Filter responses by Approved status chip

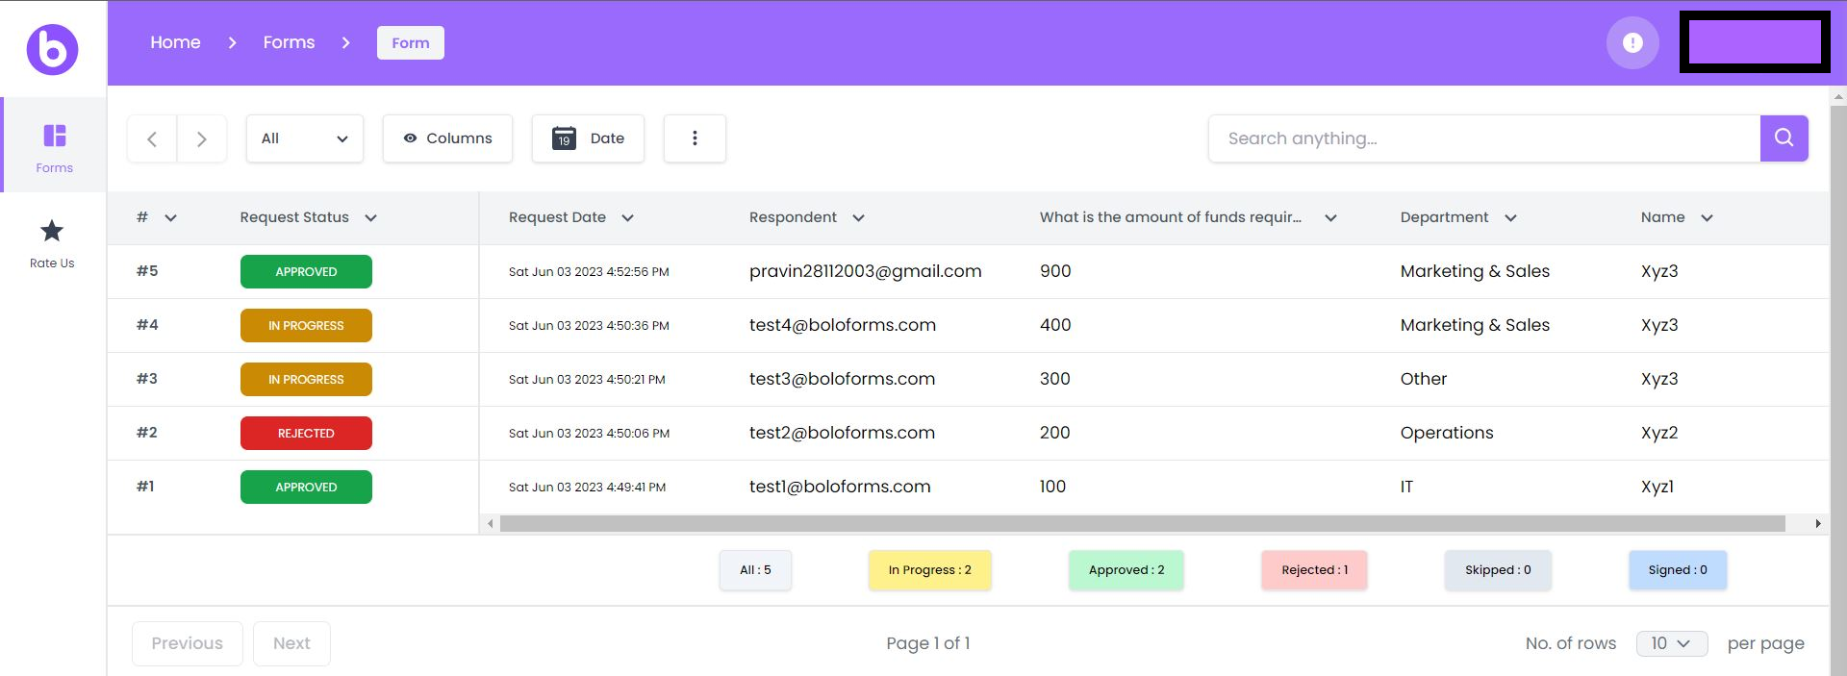1126,570
